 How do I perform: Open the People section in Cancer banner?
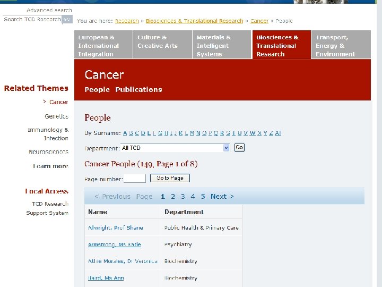point(97,90)
